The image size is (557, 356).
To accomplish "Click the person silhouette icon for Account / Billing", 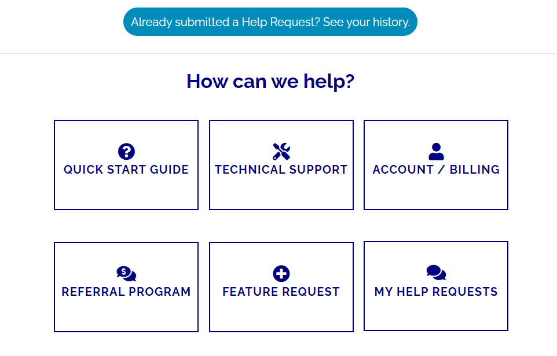I will click(436, 152).
